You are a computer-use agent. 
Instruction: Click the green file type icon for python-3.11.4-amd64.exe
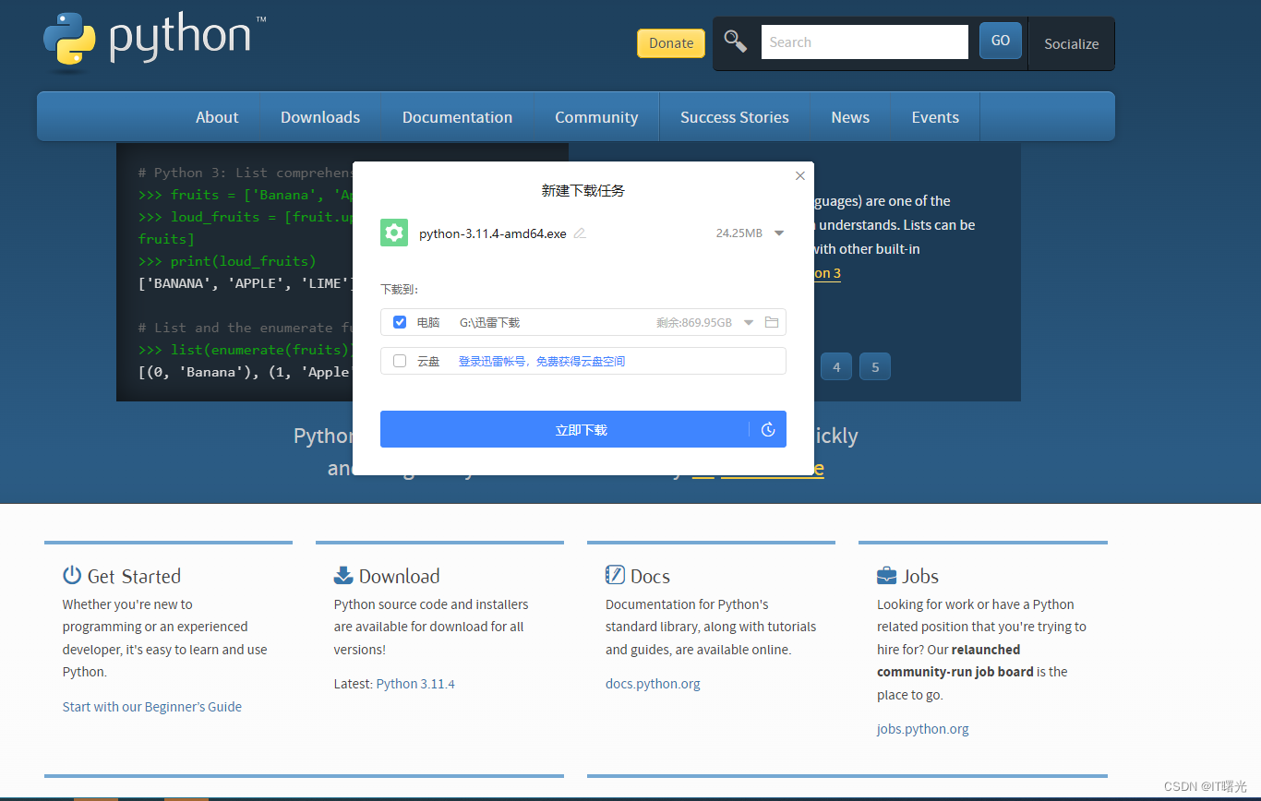click(x=394, y=233)
